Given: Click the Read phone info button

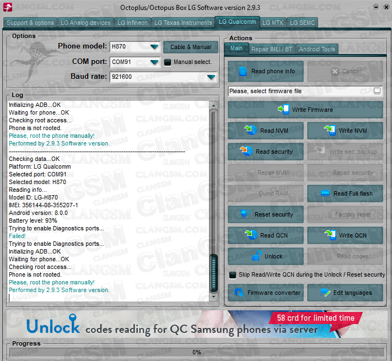Looking at the screenshot, I should (266, 71).
